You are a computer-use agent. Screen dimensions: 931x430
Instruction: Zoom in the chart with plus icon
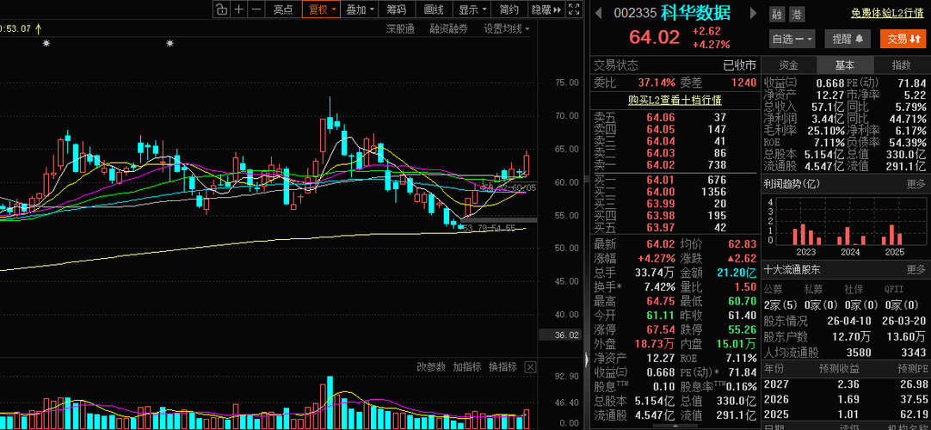point(238,9)
